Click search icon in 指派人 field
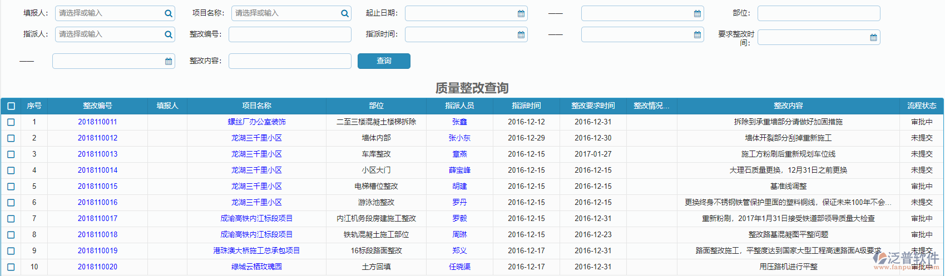This screenshot has width=945, height=276. pos(169,34)
